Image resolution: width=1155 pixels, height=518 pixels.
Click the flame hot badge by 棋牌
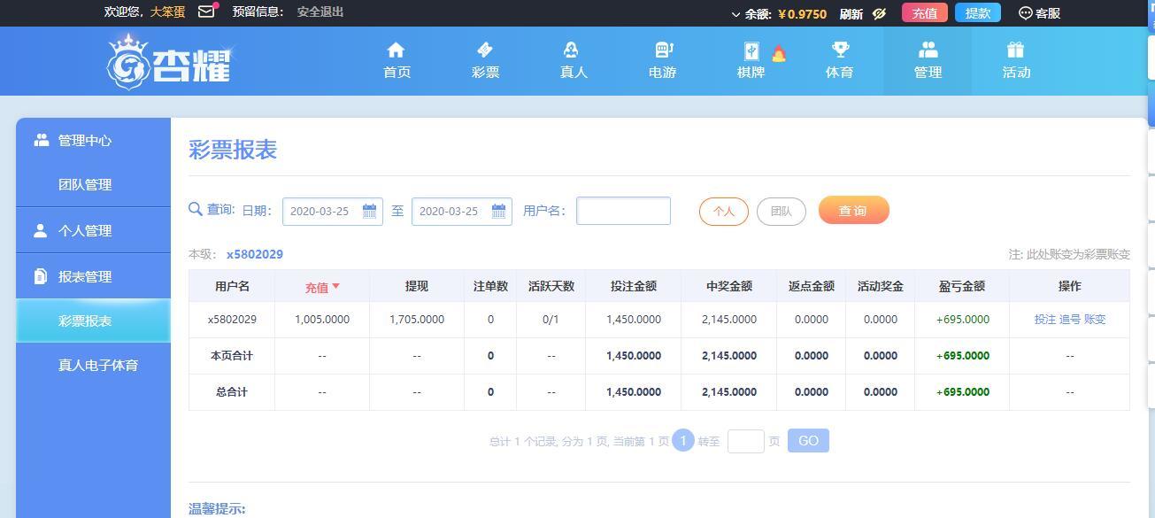pyautogui.click(x=779, y=54)
